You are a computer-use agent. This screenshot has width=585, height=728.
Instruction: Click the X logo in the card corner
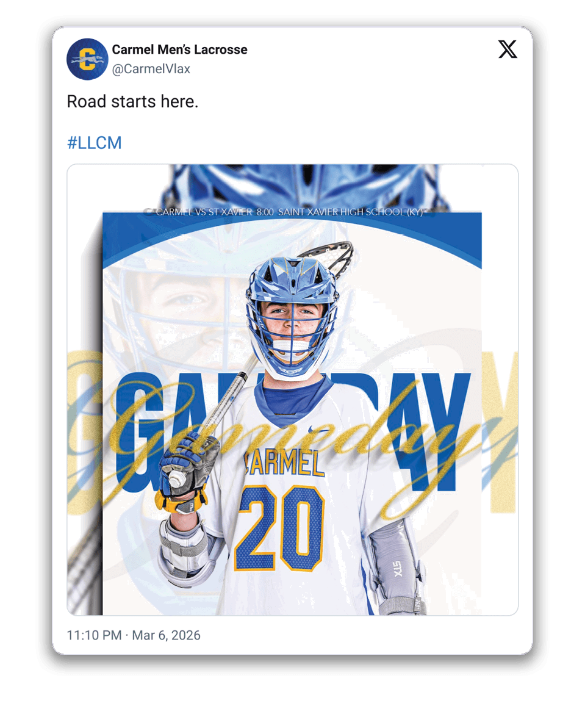coord(508,49)
